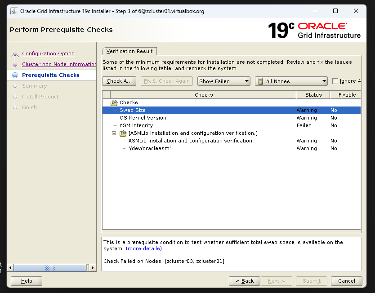Click the Check Again button

119,81
